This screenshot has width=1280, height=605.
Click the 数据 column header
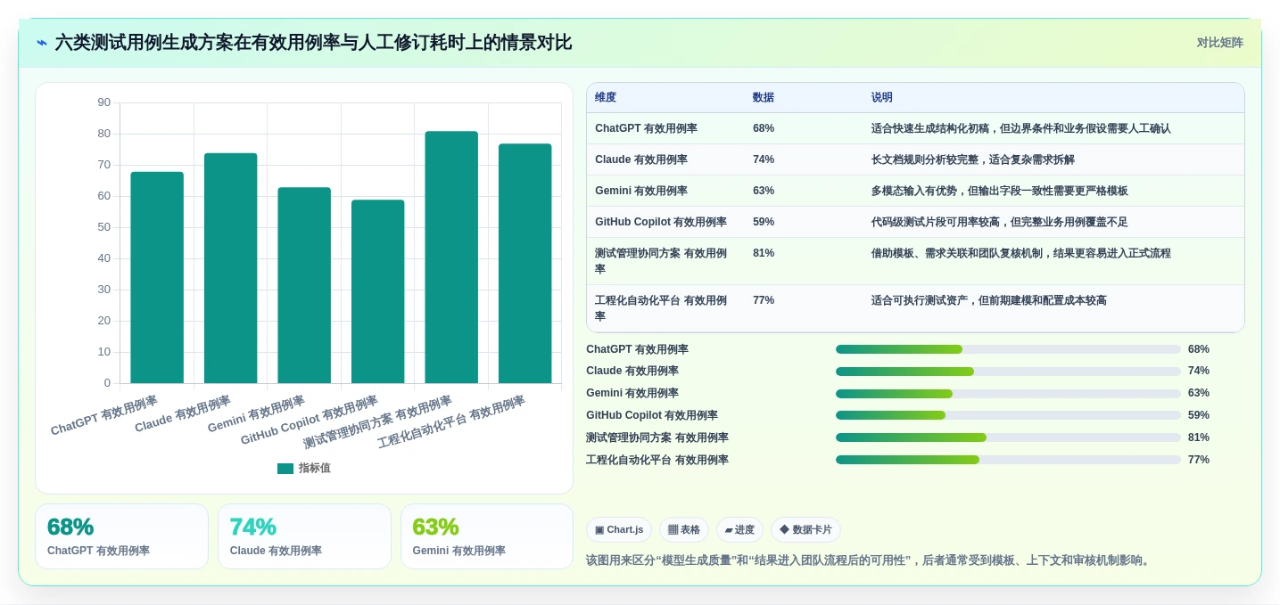click(764, 97)
